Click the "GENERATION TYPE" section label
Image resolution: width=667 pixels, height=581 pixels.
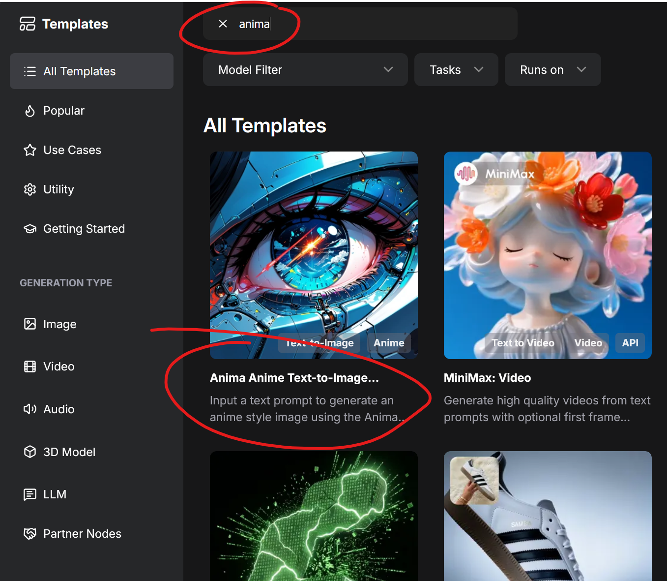66,283
